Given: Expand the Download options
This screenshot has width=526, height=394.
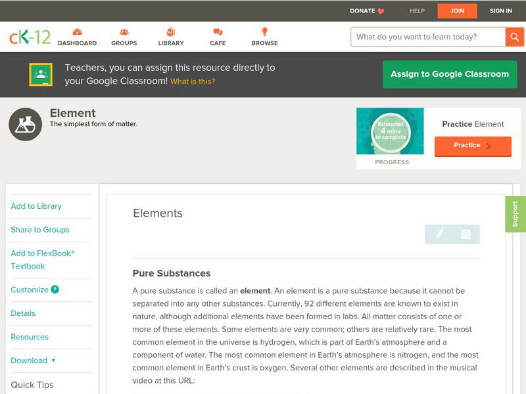Looking at the screenshot, I should coord(31,361).
